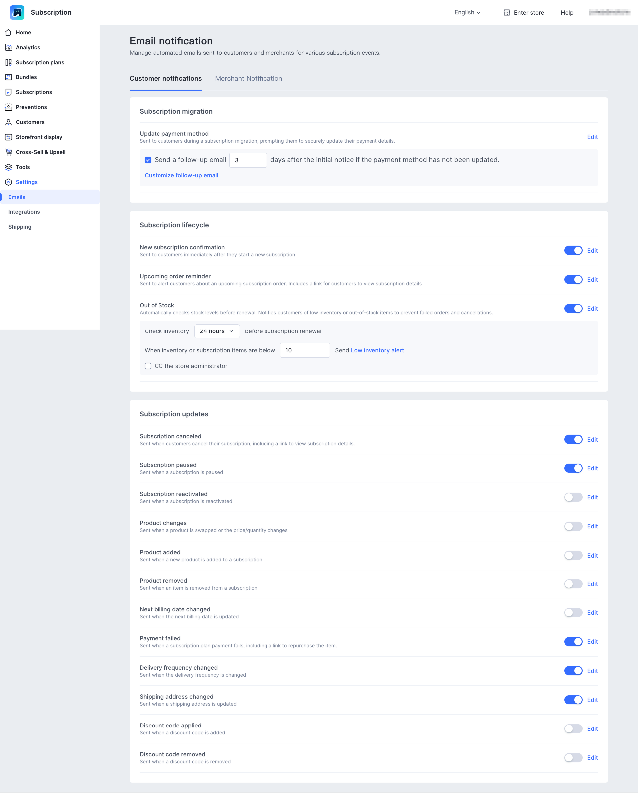638x793 pixels.
Task: Open Analytics via its chart icon
Action: point(8,48)
